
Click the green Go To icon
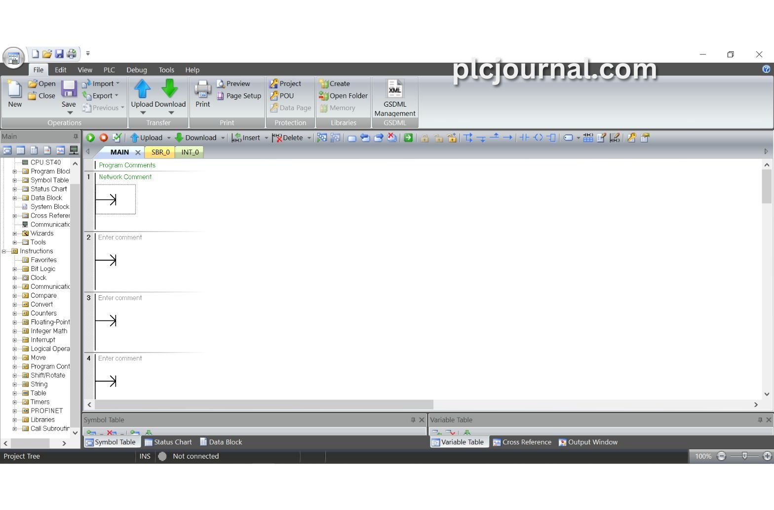click(408, 138)
